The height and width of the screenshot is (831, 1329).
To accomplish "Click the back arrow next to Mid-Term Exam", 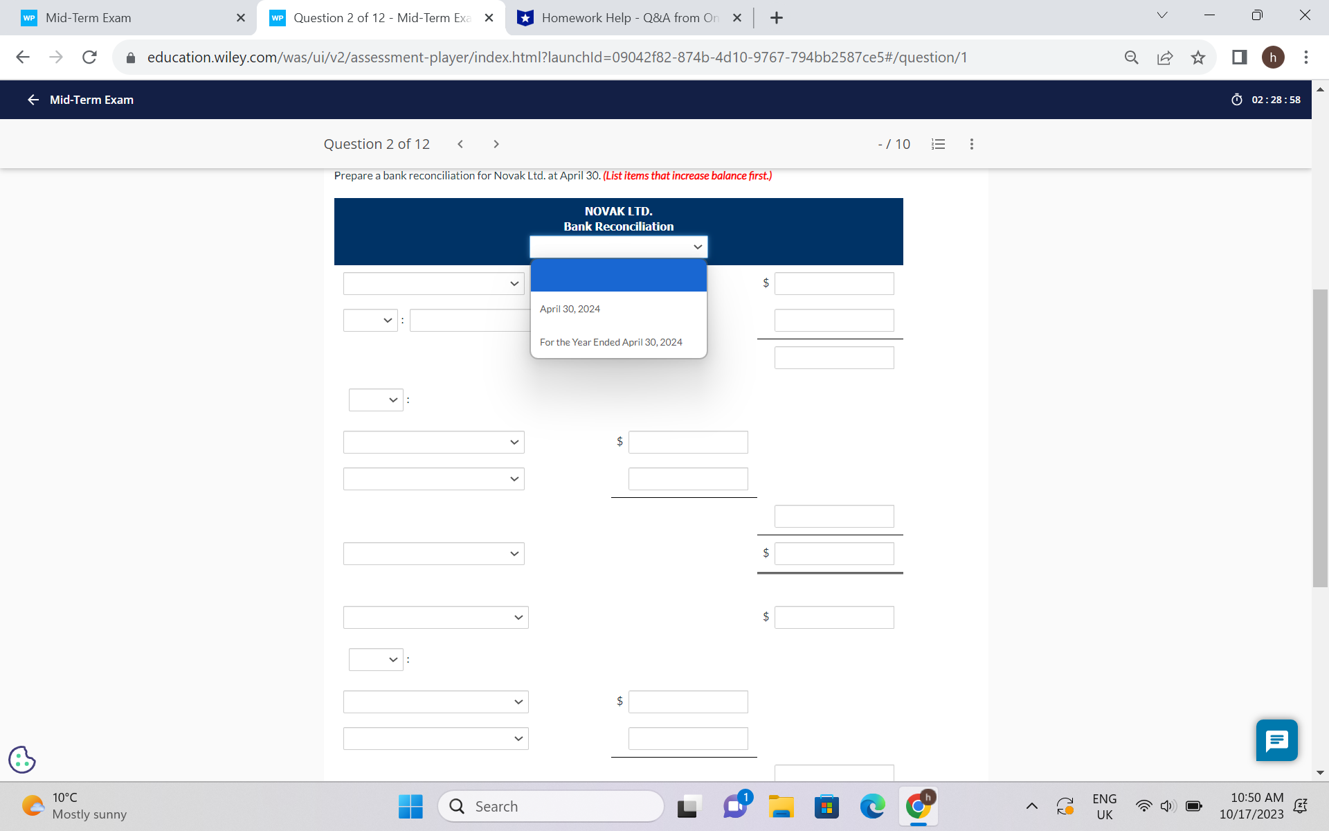I will (x=33, y=100).
